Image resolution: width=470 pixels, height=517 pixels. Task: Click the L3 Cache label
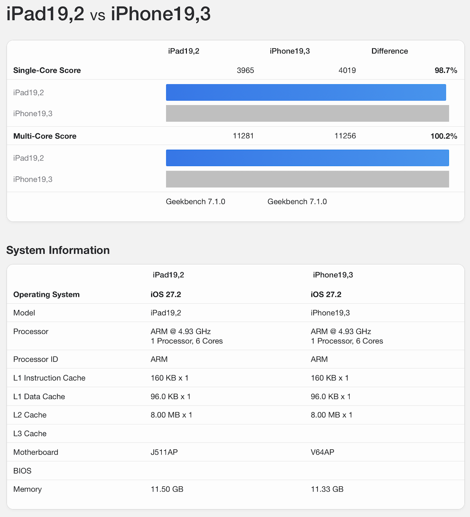[x=30, y=433]
